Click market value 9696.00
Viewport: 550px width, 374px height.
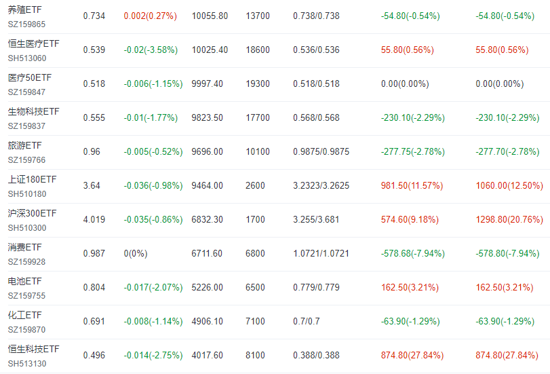[208, 152]
